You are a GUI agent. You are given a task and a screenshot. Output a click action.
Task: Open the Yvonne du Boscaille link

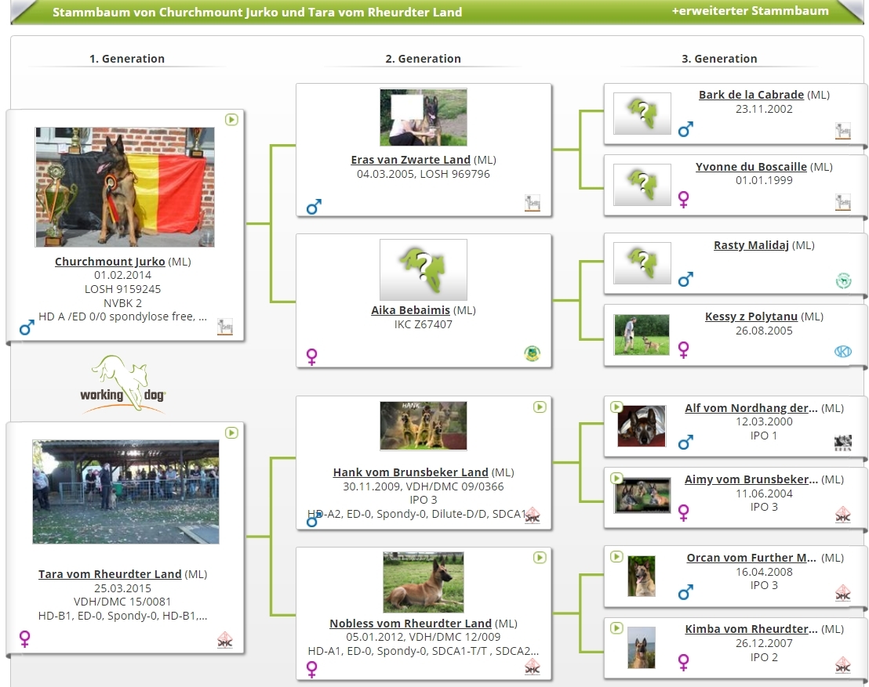pyautogui.click(x=751, y=167)
